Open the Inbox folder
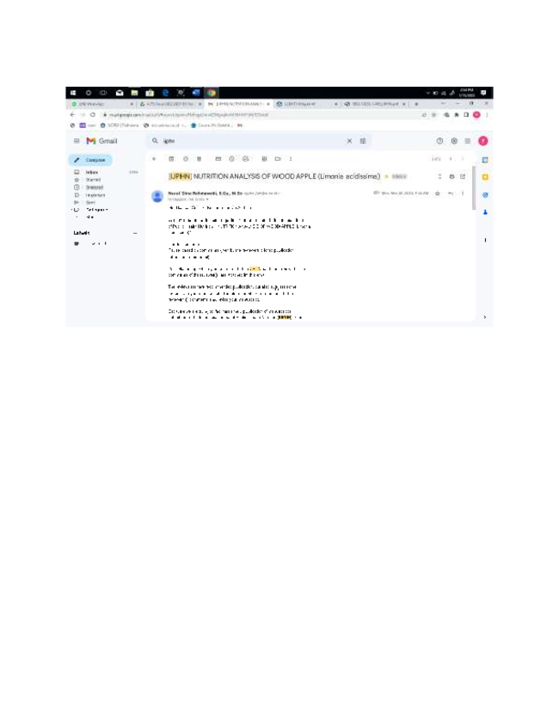 tap(92, 172)
